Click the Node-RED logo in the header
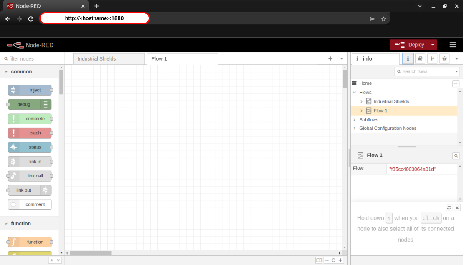 pyautogui.click(x=15, y=45)
